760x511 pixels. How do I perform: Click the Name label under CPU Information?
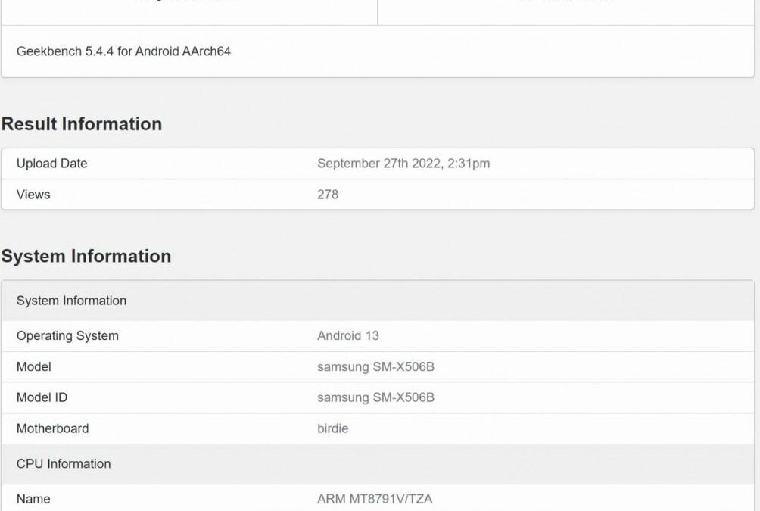click(x=33, y=499)
